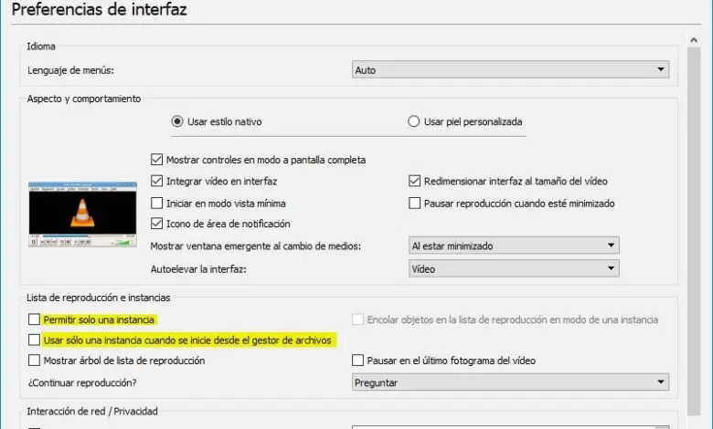
Task: Open the Autoelevar la interfaz dropdown
Action: 513,268
